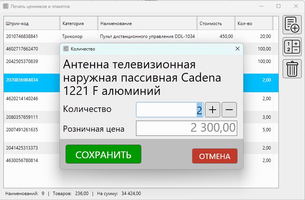Sort by Штрих-код column header
Viewport: 305px width, 200px height.
[x=31, y=24]
